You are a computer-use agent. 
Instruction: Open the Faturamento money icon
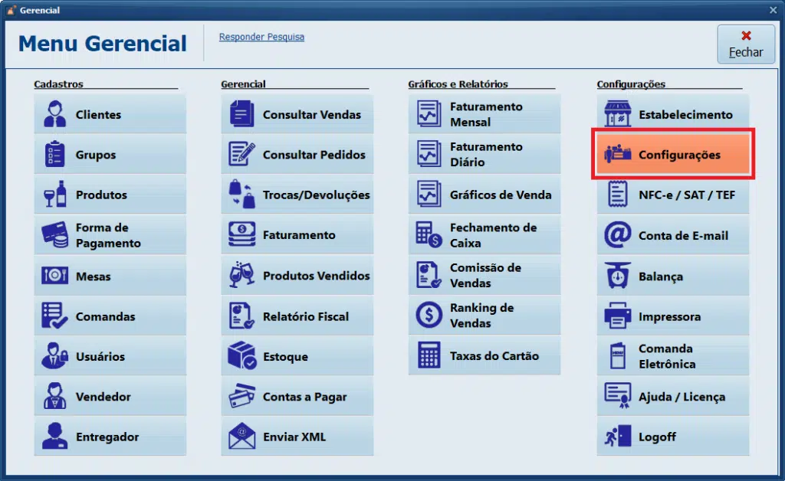[x=241, y=234]
